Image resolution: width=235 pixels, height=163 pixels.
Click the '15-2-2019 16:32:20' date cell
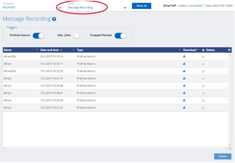pos(52,71)
